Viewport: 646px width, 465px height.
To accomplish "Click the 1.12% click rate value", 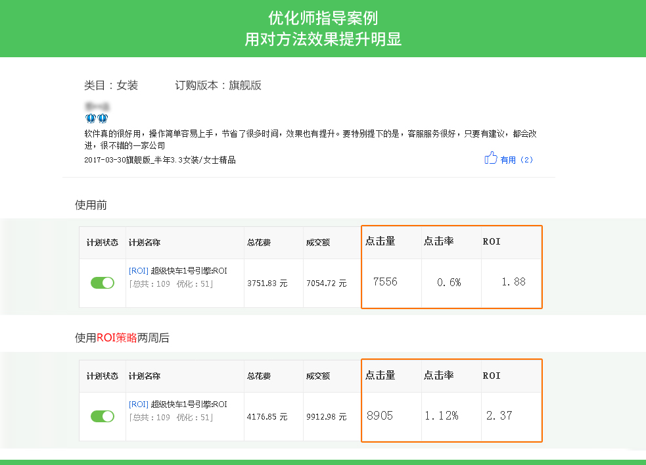I will 441,416.
